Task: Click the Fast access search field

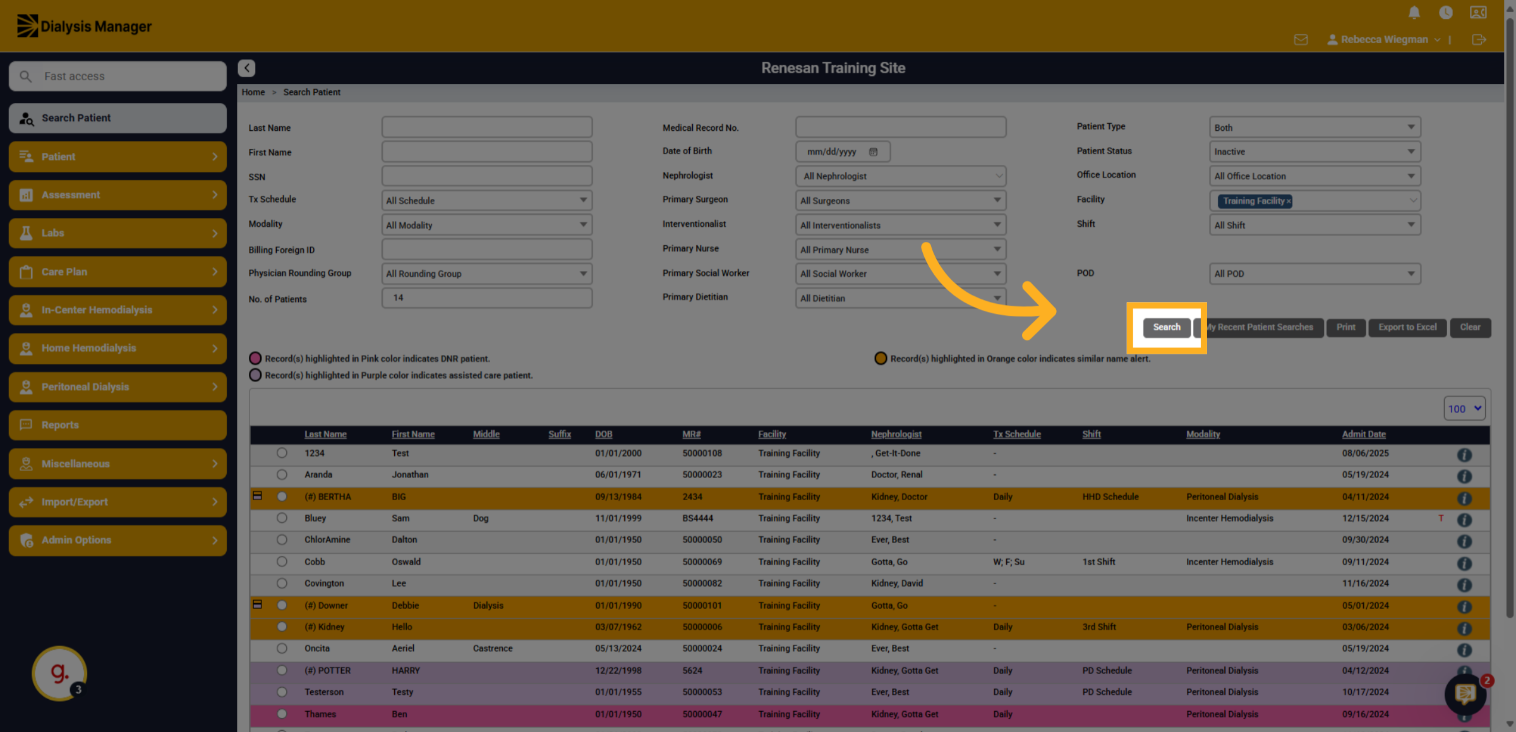Action: [x=117, y=76]
